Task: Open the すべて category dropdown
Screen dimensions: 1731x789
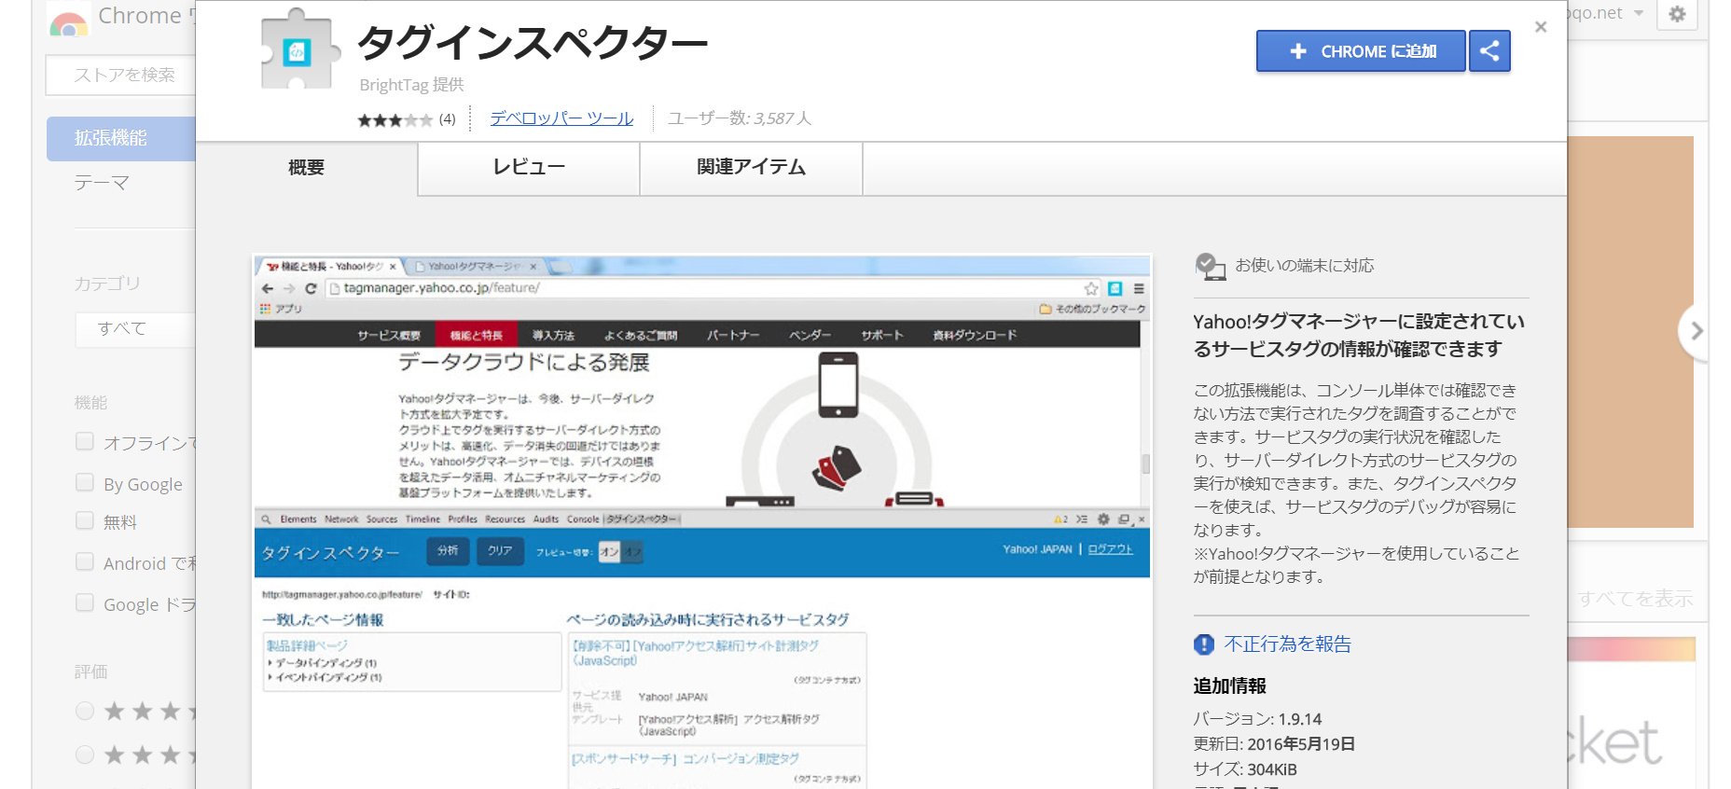Action: pyautogui.click(x=135, y=329)
